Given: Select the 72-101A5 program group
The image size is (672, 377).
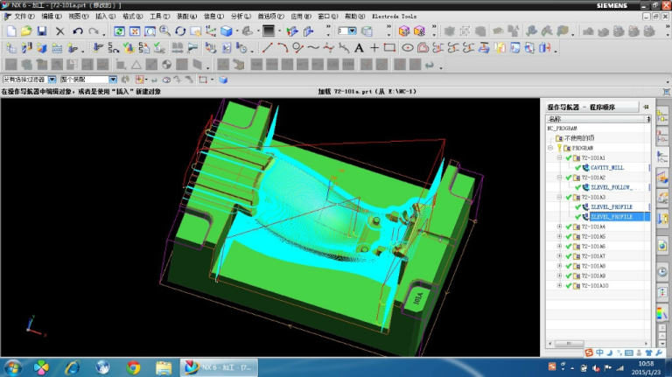Looking at the screenshot, I should [593, 237].
